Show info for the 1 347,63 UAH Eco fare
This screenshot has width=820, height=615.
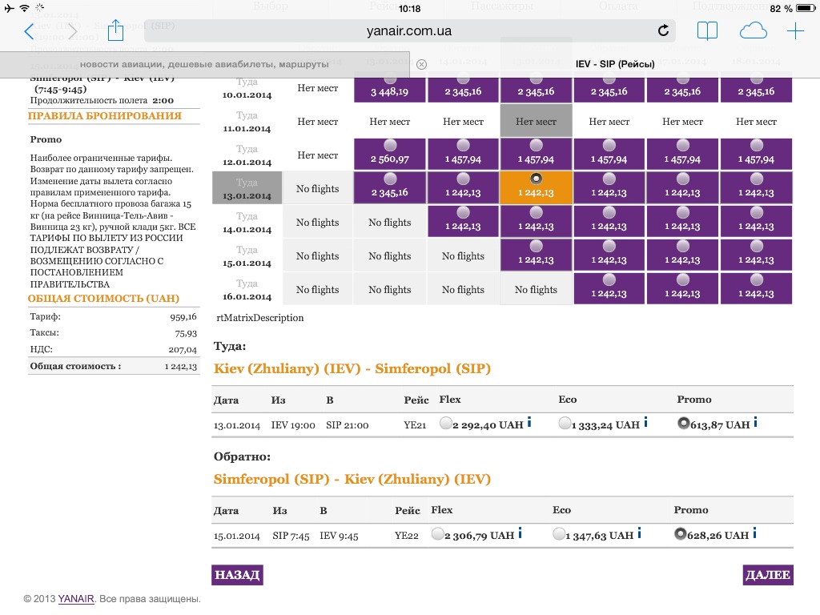(640, 534)
